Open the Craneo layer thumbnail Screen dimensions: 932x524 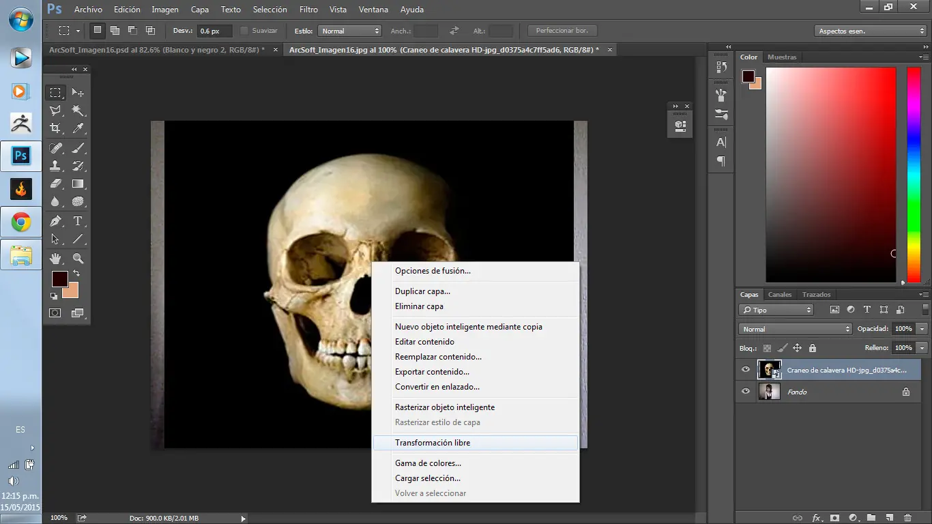(770, 369)
